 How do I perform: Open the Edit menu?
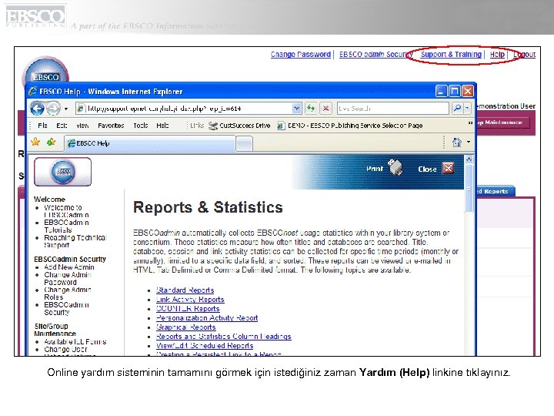coord(62,126)
